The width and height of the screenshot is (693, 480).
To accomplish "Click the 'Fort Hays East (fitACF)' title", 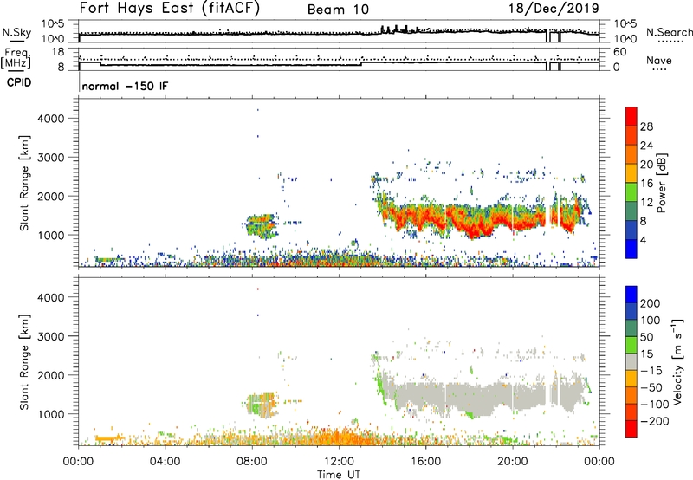I will 169,8.
